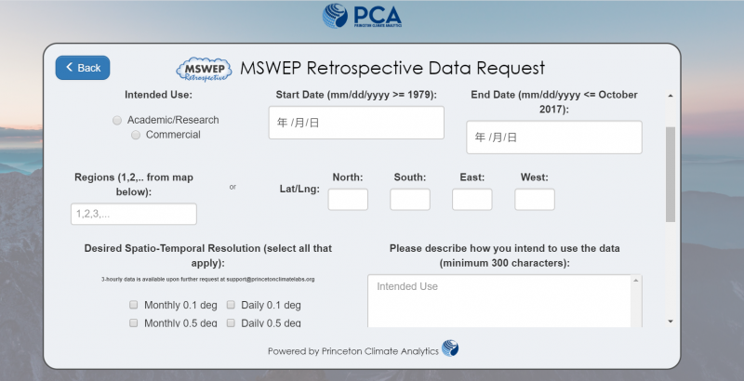This screenshot has height=381, width=744.
Task: Select the Academic/Research radio button
Action: pos(117,120)
